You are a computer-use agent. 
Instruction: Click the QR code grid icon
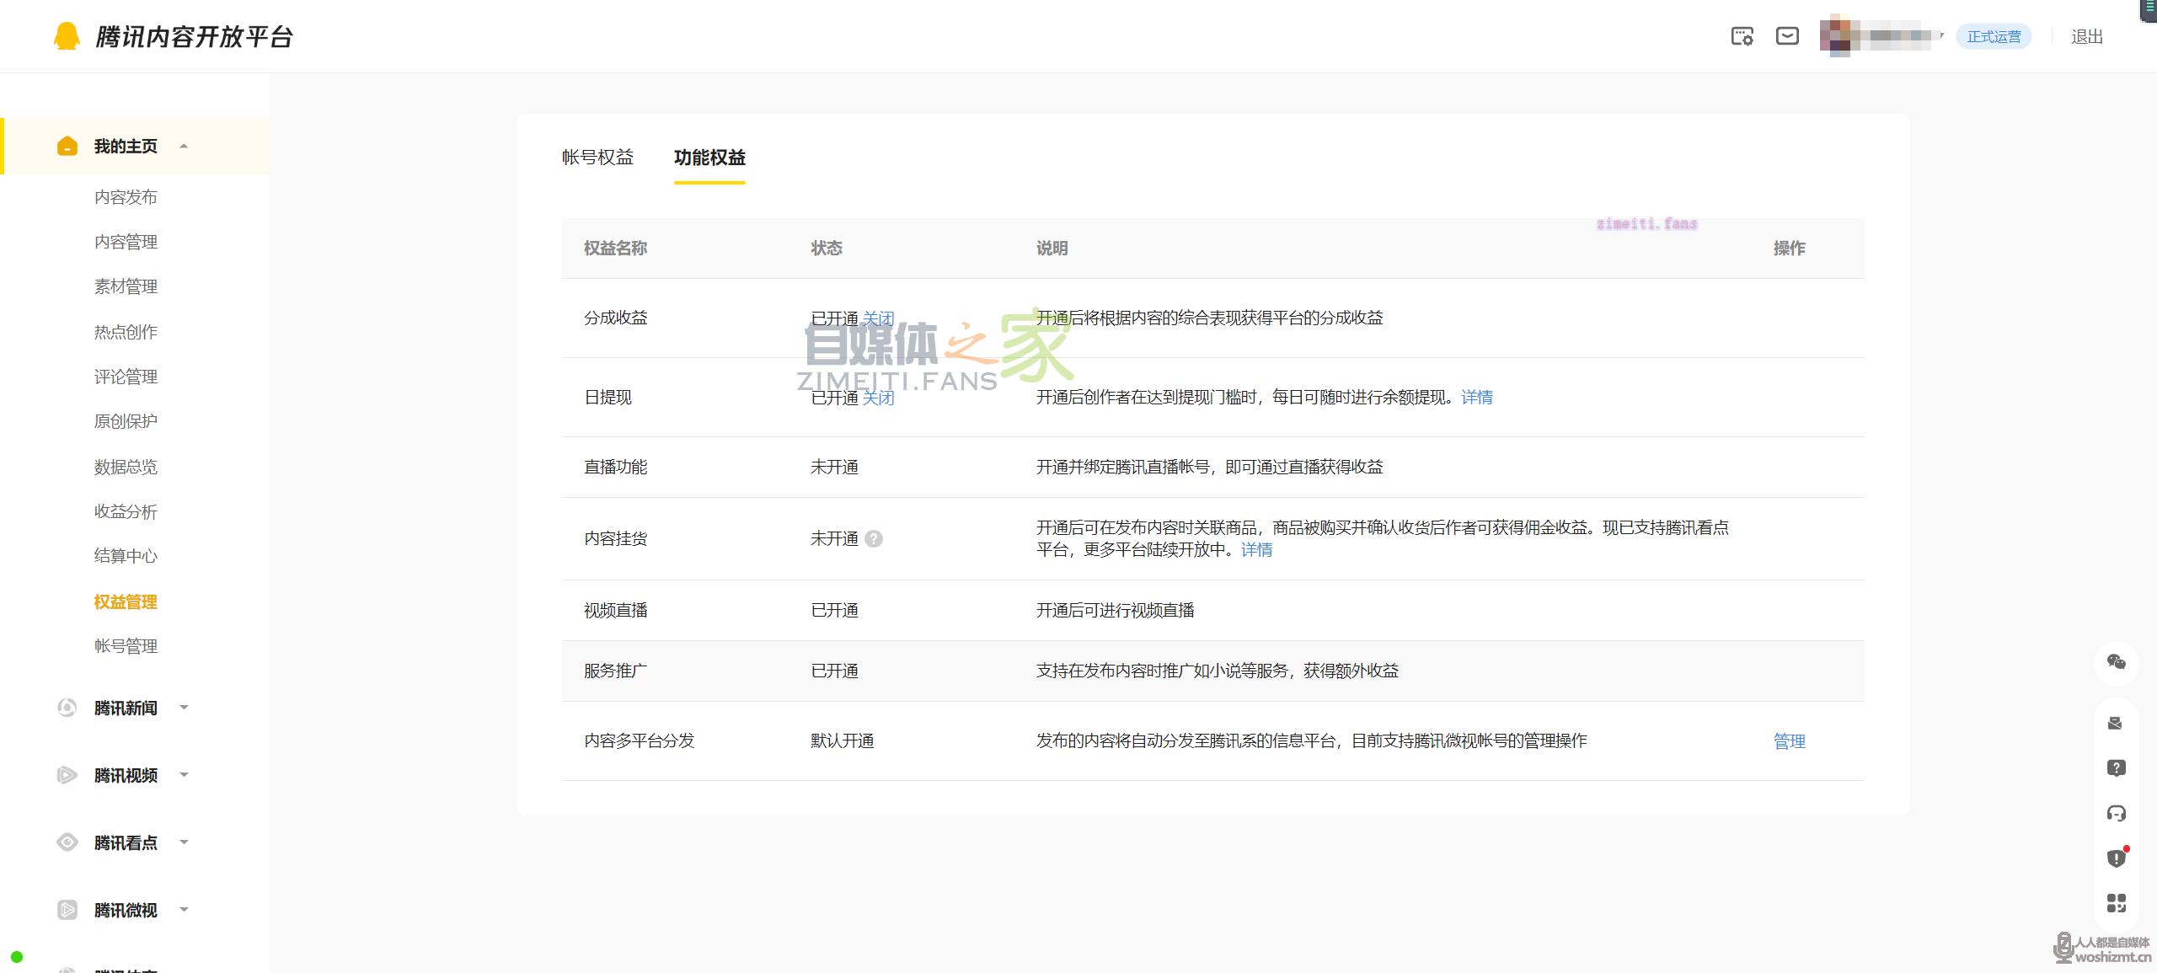click(2116, 903)
